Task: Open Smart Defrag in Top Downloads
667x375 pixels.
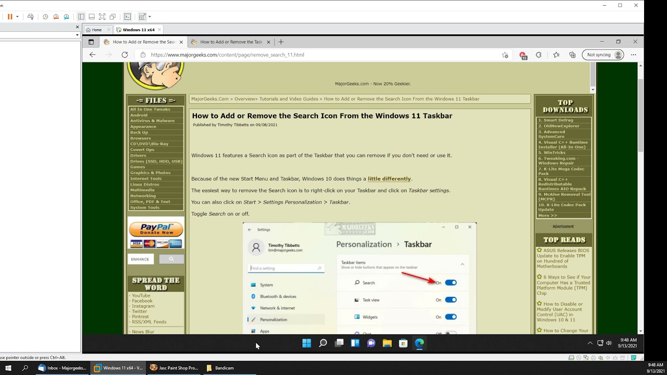Action: coord(555,120)
